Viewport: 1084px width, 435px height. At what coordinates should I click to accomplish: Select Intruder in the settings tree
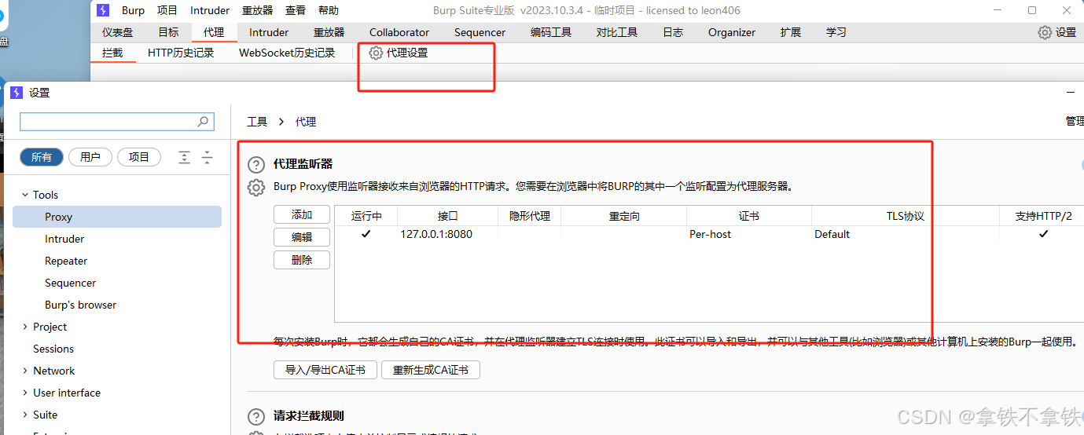pyautogui.click(x=64, y=239)
